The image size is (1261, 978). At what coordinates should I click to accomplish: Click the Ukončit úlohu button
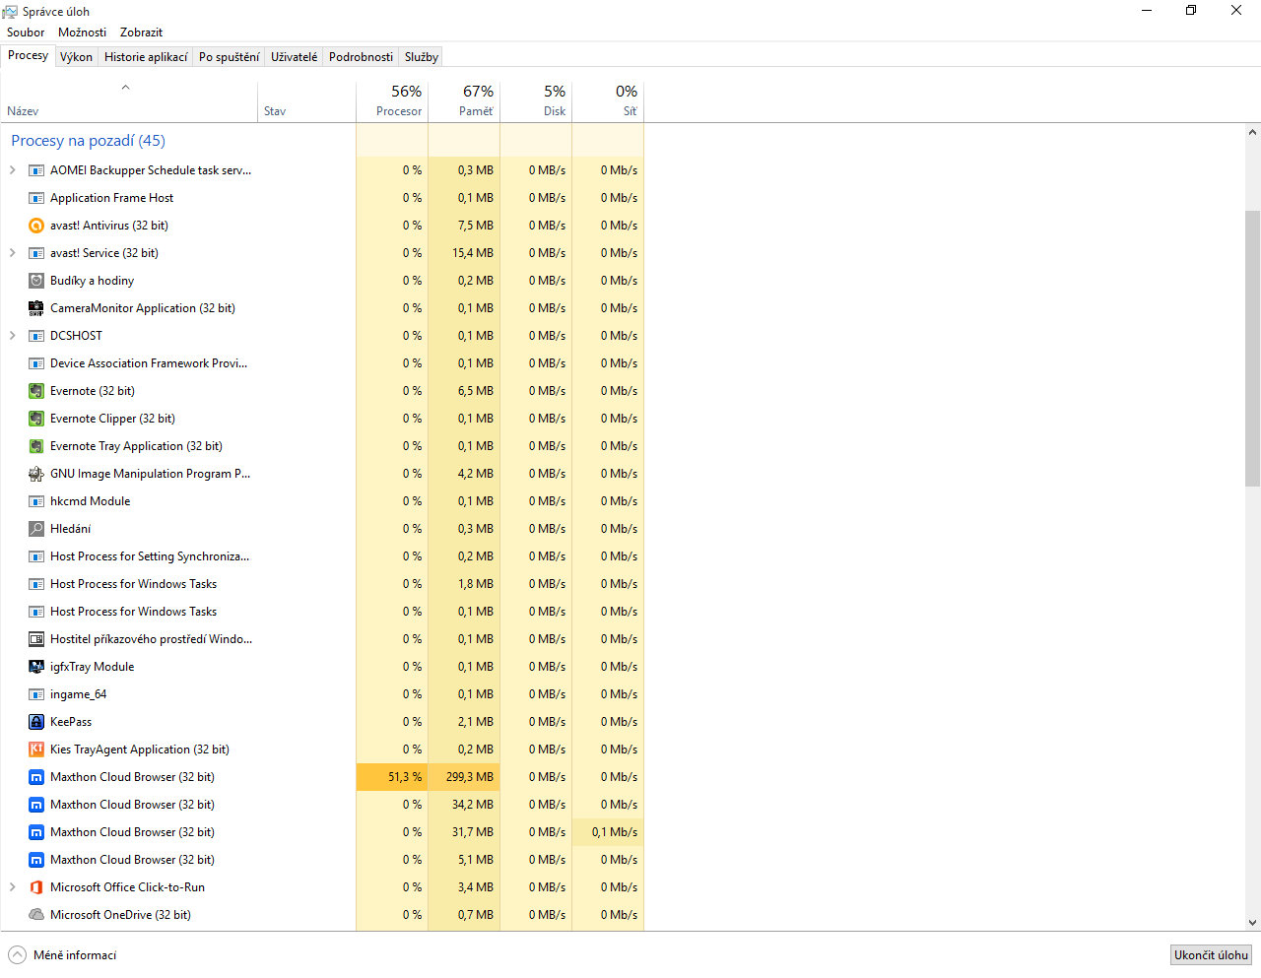coord(1211,955)
